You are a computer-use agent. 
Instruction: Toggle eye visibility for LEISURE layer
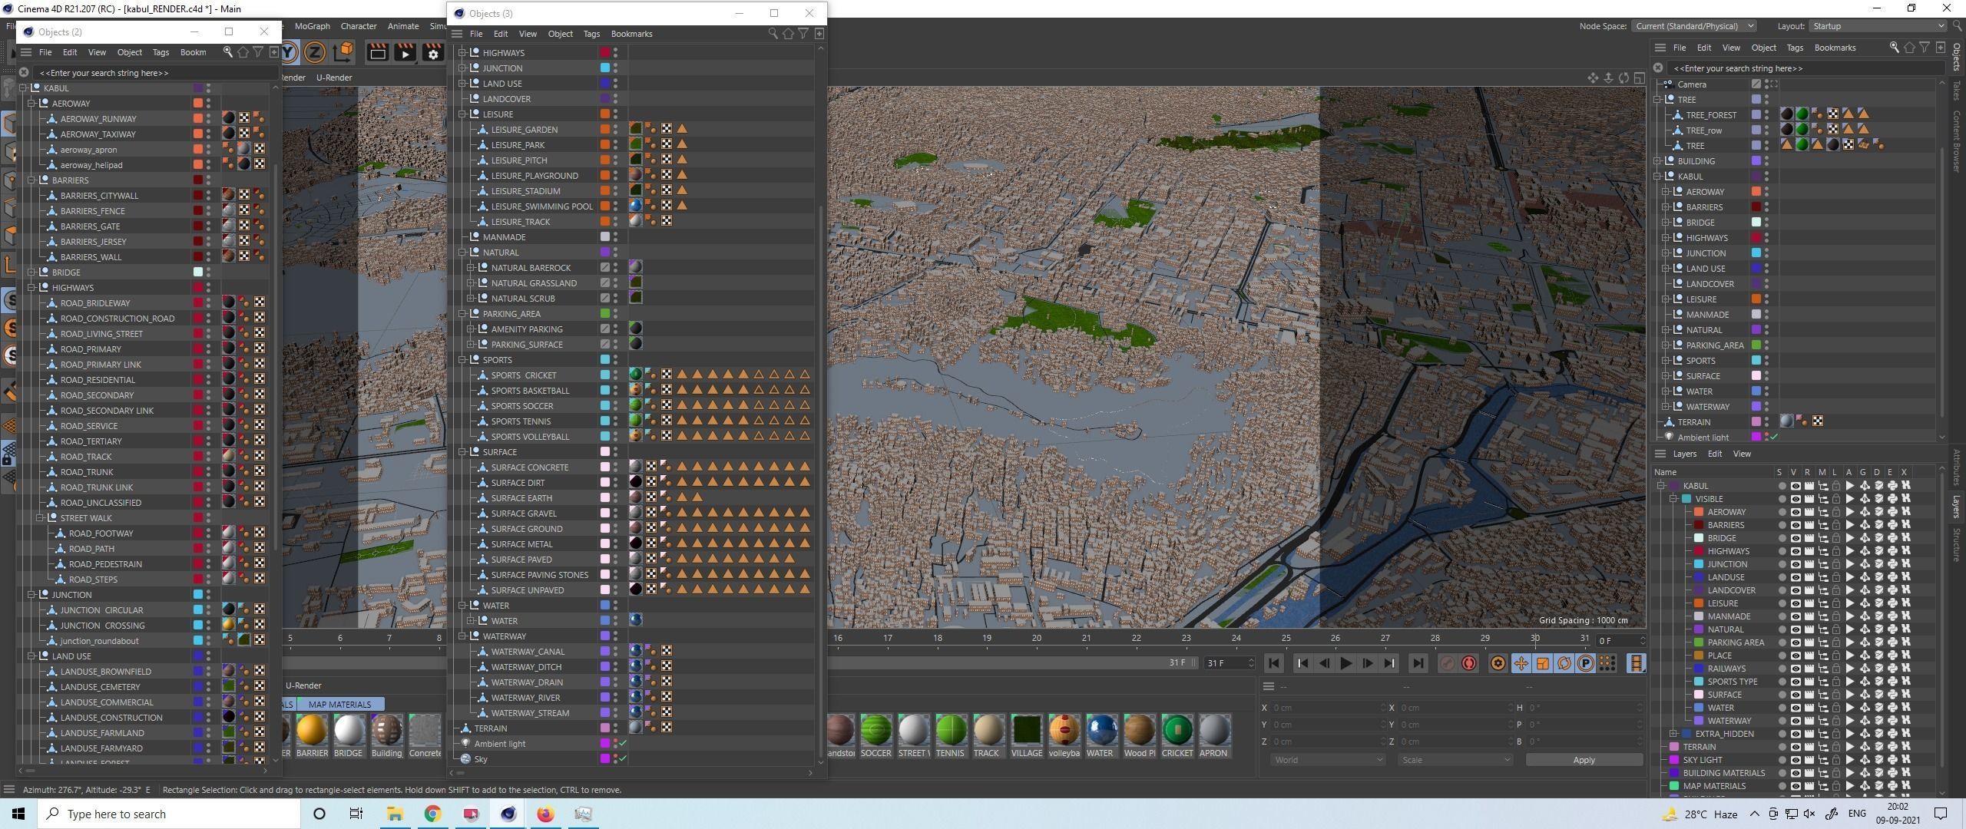click(x=1796, y=603)
